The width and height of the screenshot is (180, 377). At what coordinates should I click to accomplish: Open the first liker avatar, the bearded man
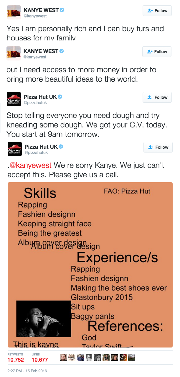(63, 358)
